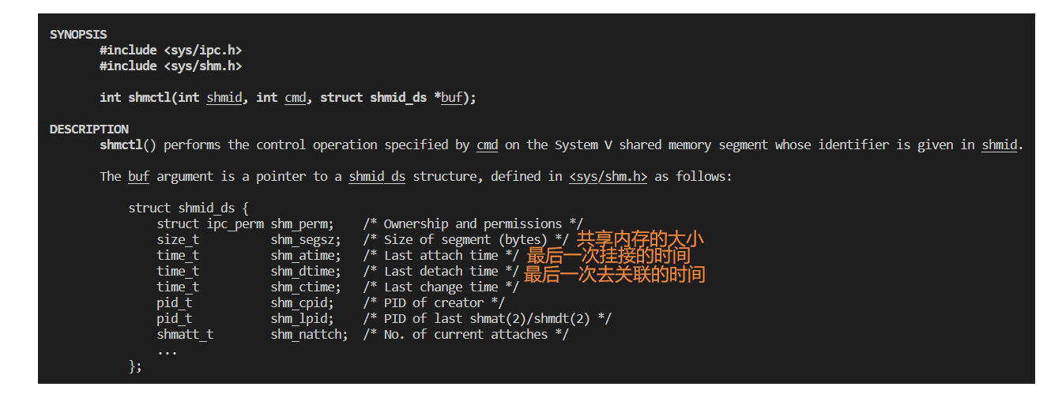
Task: Click the SYNOPSIS section heading
Action: coord(78,35)
